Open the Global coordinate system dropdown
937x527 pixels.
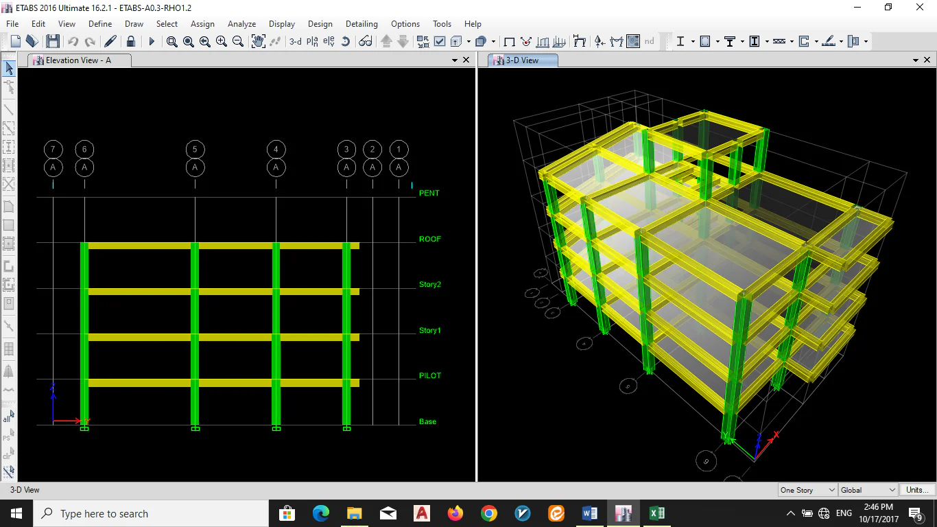tap(868, 490)
